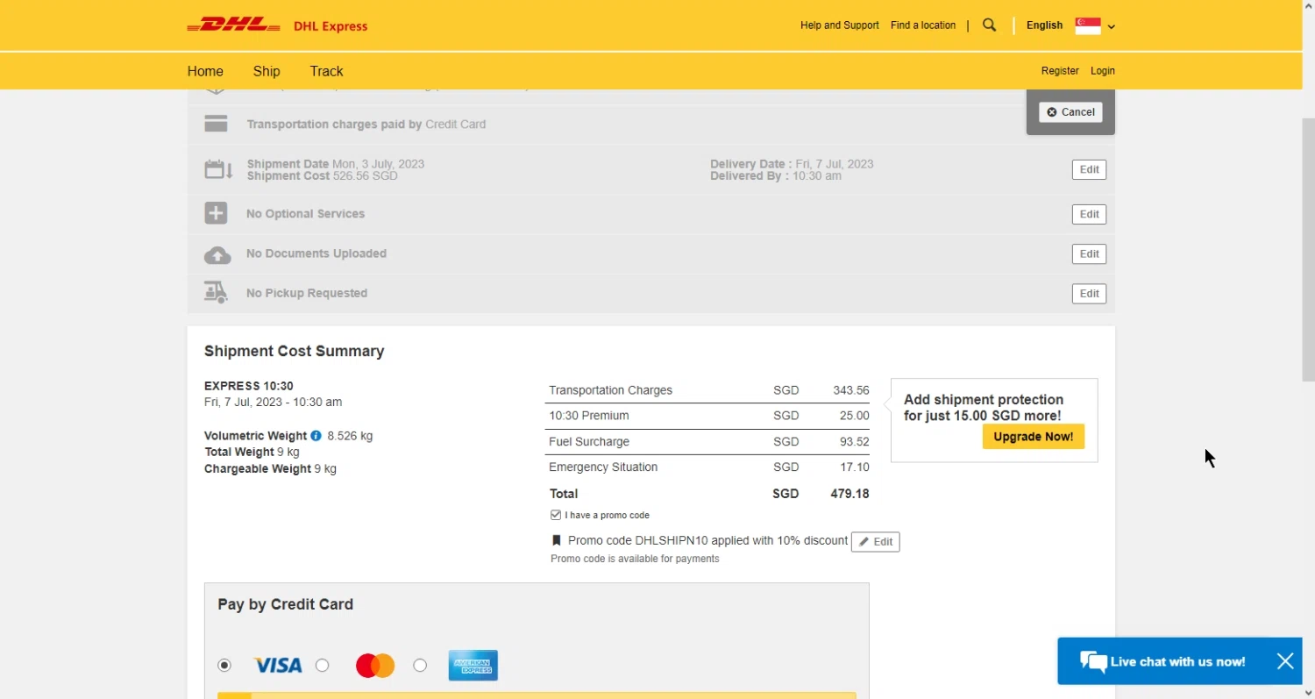Click the Login link
Image resolution: width=1315 pixels, height=699 pixels.
[x=1103, y=71]
